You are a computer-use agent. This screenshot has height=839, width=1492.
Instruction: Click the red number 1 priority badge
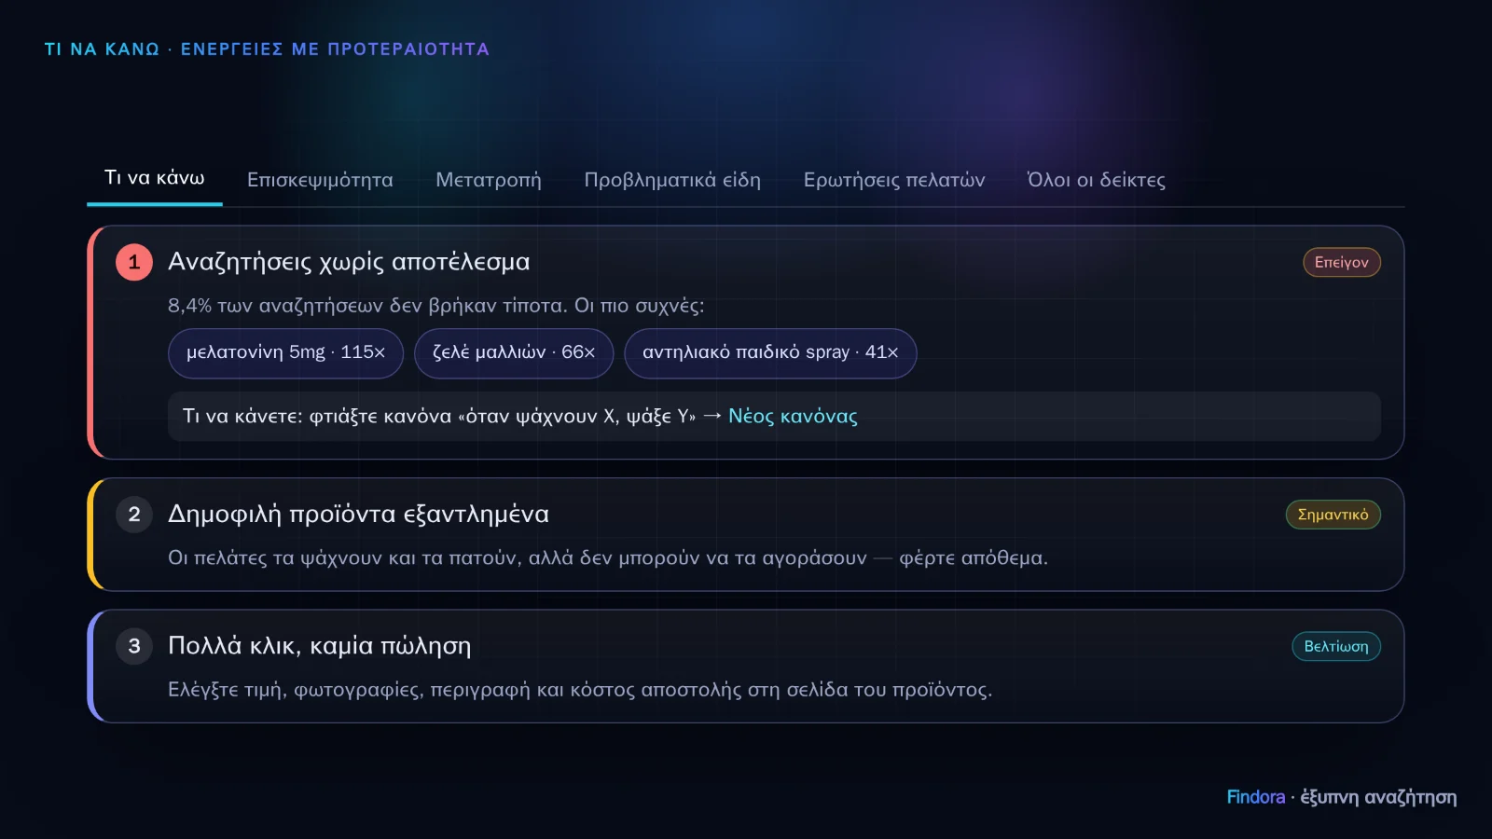tap(134, 262)
